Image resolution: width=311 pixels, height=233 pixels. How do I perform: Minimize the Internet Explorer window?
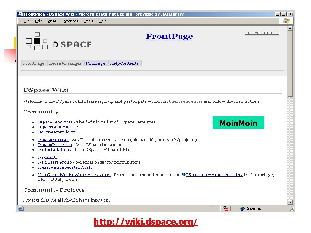coord(278,14)
